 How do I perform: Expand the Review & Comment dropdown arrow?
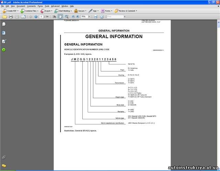pos(136,11)
